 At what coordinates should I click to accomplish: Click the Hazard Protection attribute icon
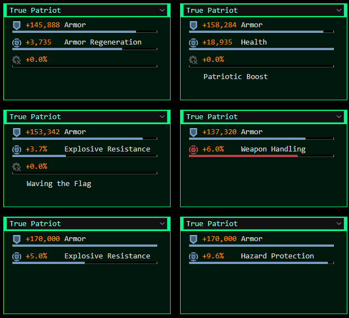(193, 256)
